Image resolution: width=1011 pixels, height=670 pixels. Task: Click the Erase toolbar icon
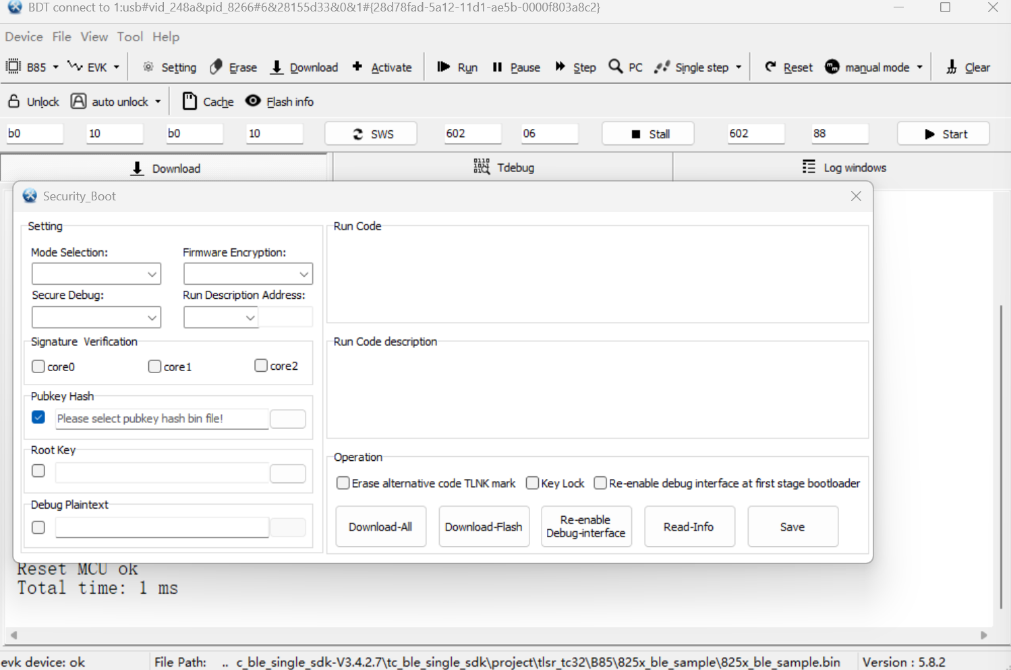pyautogui.click(x=216, y=67)
